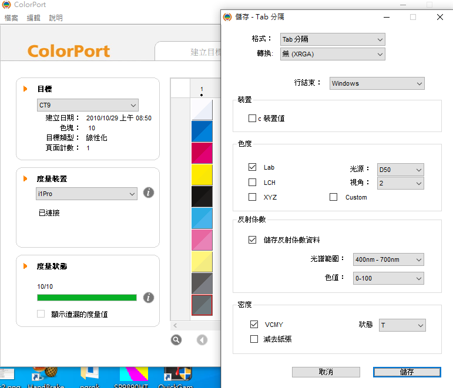Open HandBrake shortcut on the desktop
The image size is (453, 388).
tap(45, 377)
